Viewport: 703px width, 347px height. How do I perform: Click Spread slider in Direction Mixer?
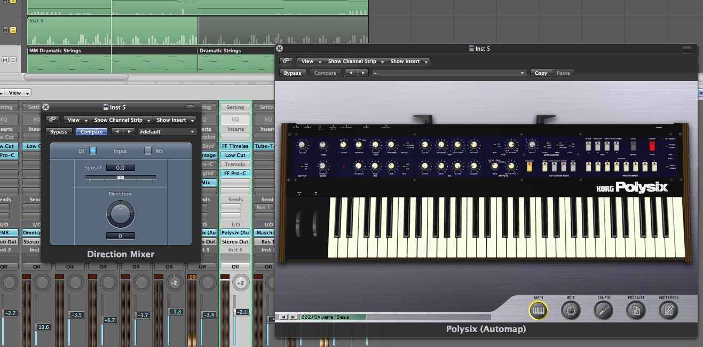coord(121,177)
